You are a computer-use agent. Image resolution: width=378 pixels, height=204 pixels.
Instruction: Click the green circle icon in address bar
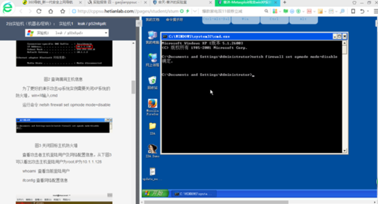(x=182, y=11)
